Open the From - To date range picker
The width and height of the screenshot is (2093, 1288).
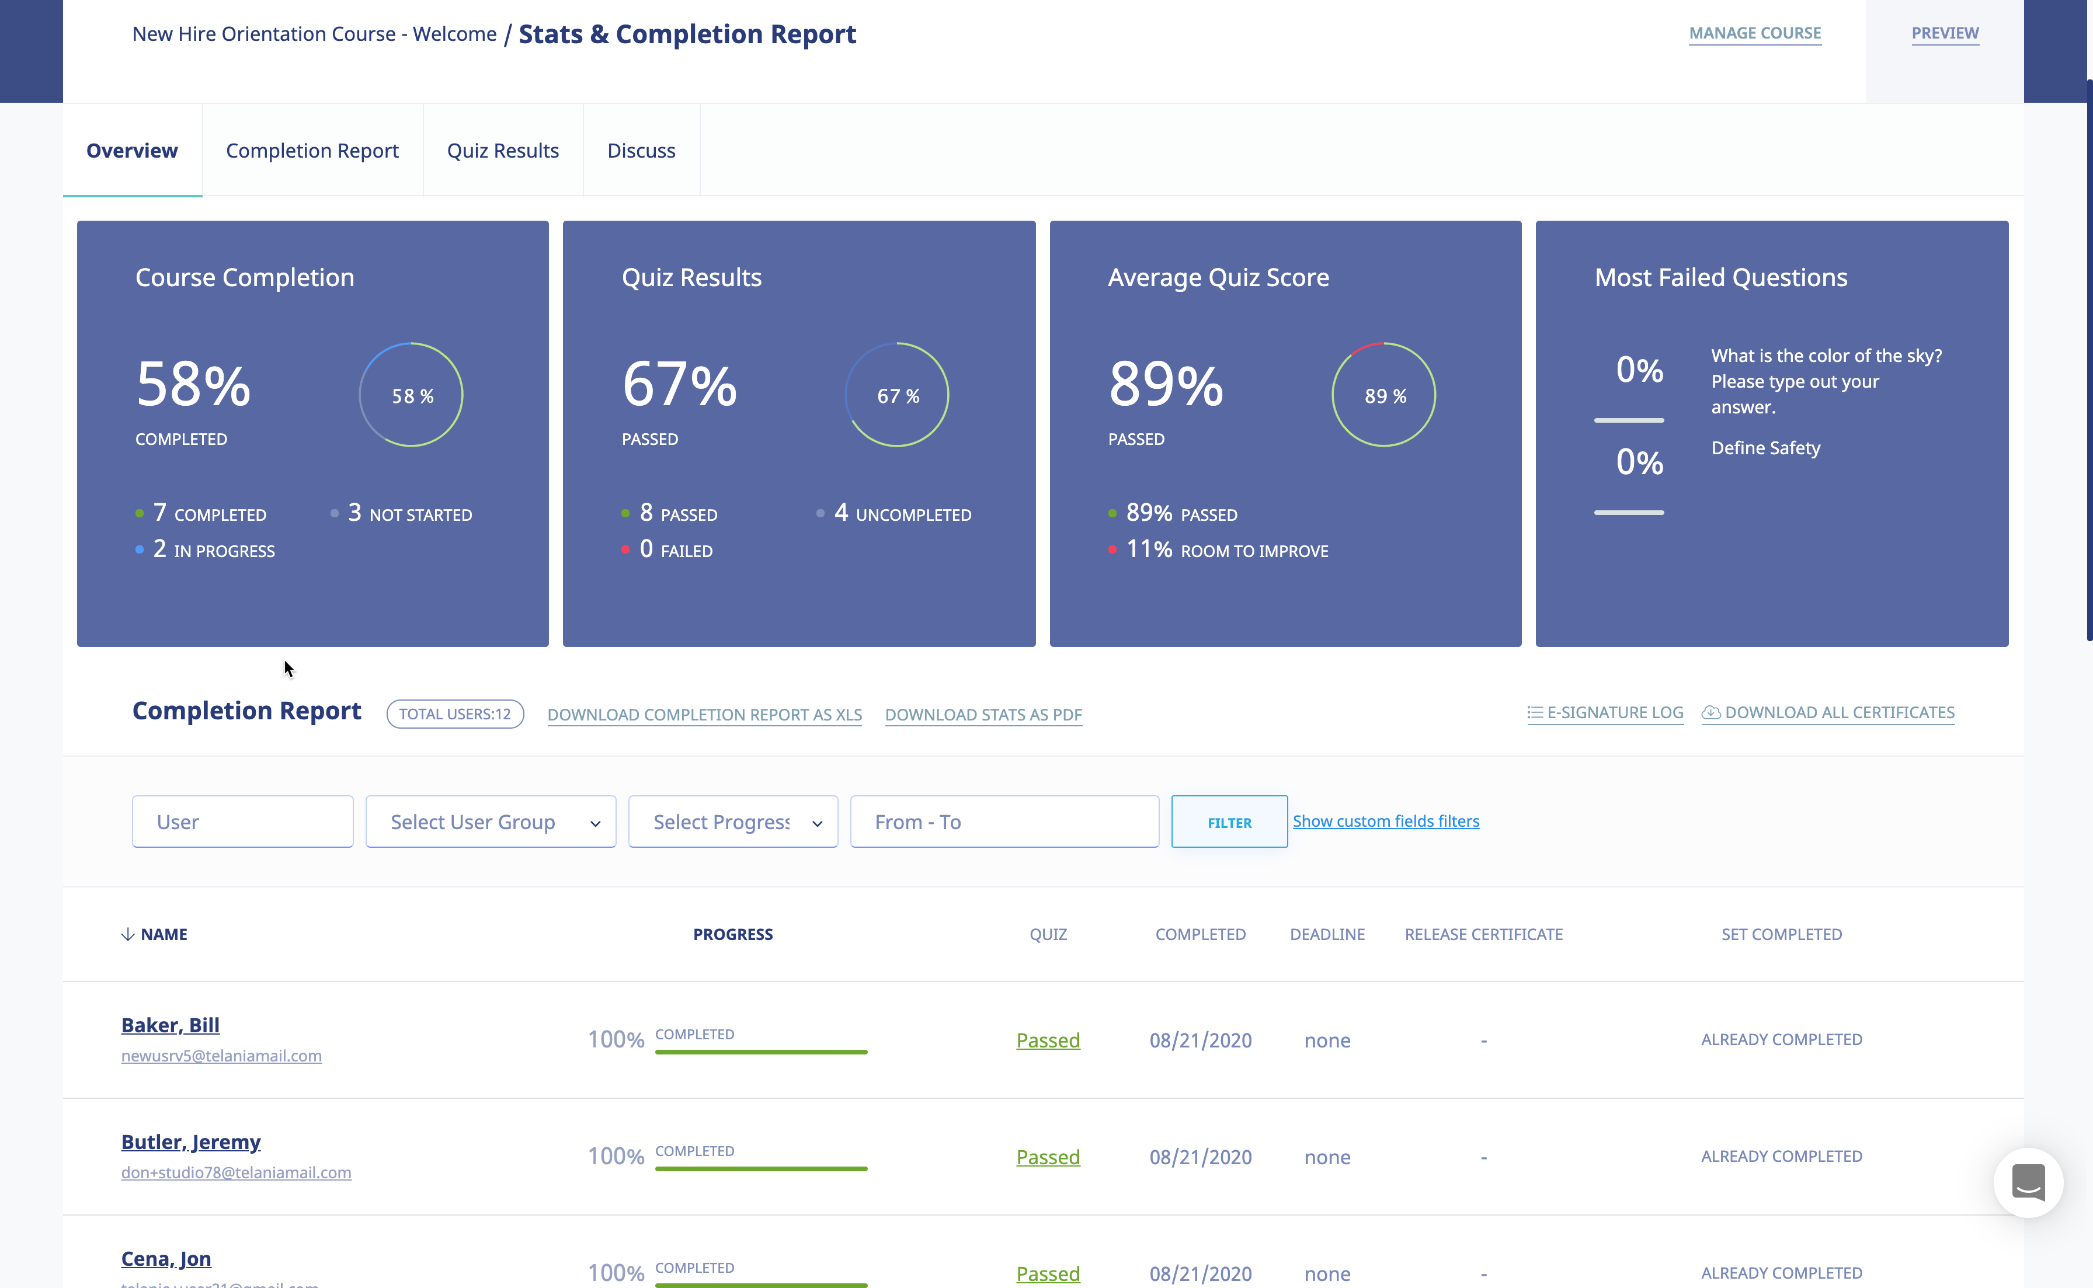tap(1003, 821)
